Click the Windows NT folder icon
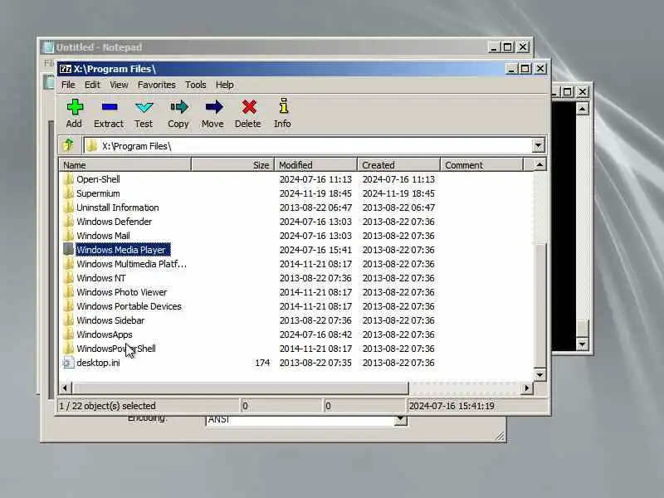The height and width of the screenshot is (498, 664). (x=68, y=278)
